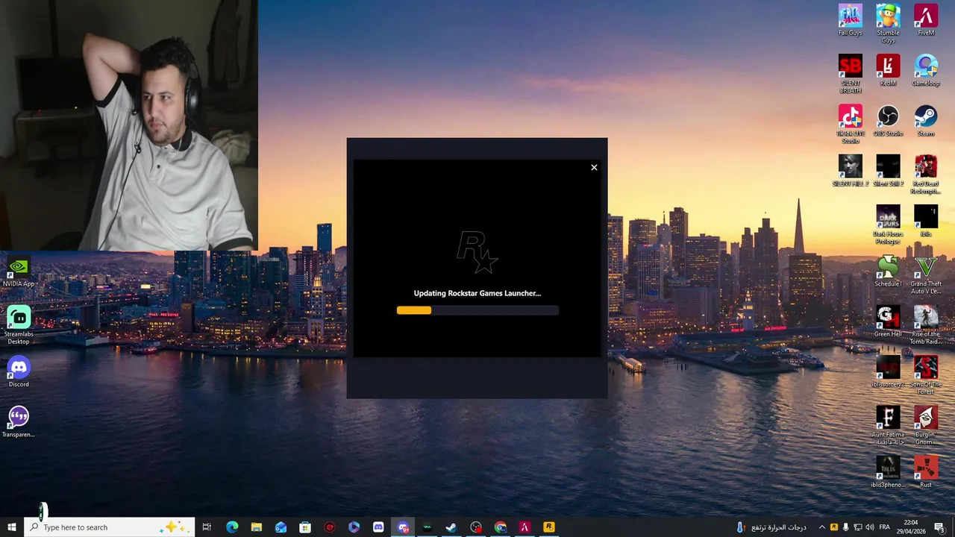Image resolution: width=955 pixels, height=537 pixels.
Task: Open Task View in the taskbar
Action: pyautogui.click(x=207, y=527)
